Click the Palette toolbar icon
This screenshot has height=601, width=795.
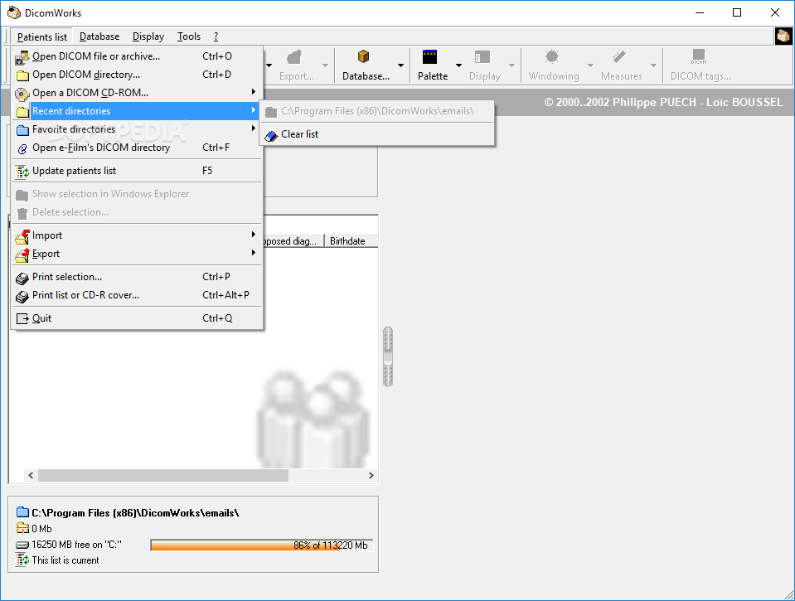coord(429,57)
